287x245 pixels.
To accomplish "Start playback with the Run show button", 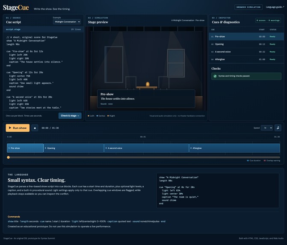I will pyautogui.click(x=18, y=128).
